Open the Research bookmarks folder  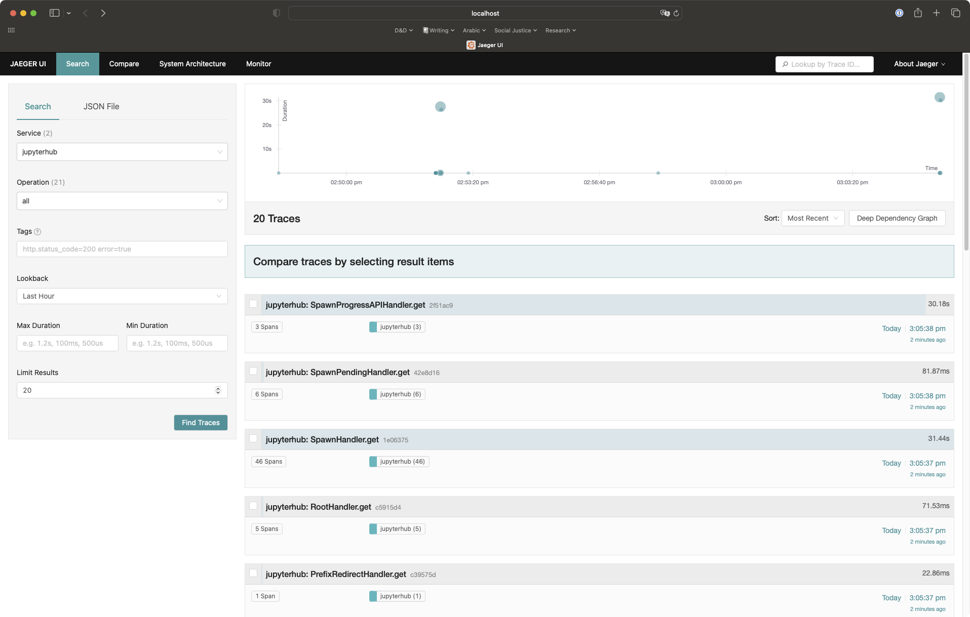[x=561, y=30]
